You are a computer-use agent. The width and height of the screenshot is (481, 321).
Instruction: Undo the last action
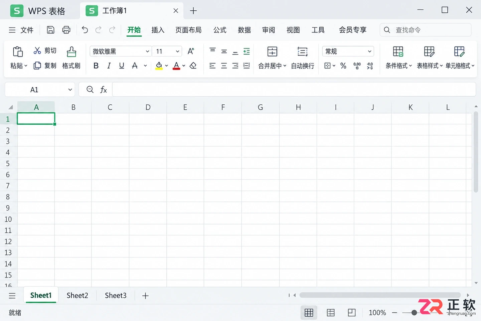click(x=85, y=30)
